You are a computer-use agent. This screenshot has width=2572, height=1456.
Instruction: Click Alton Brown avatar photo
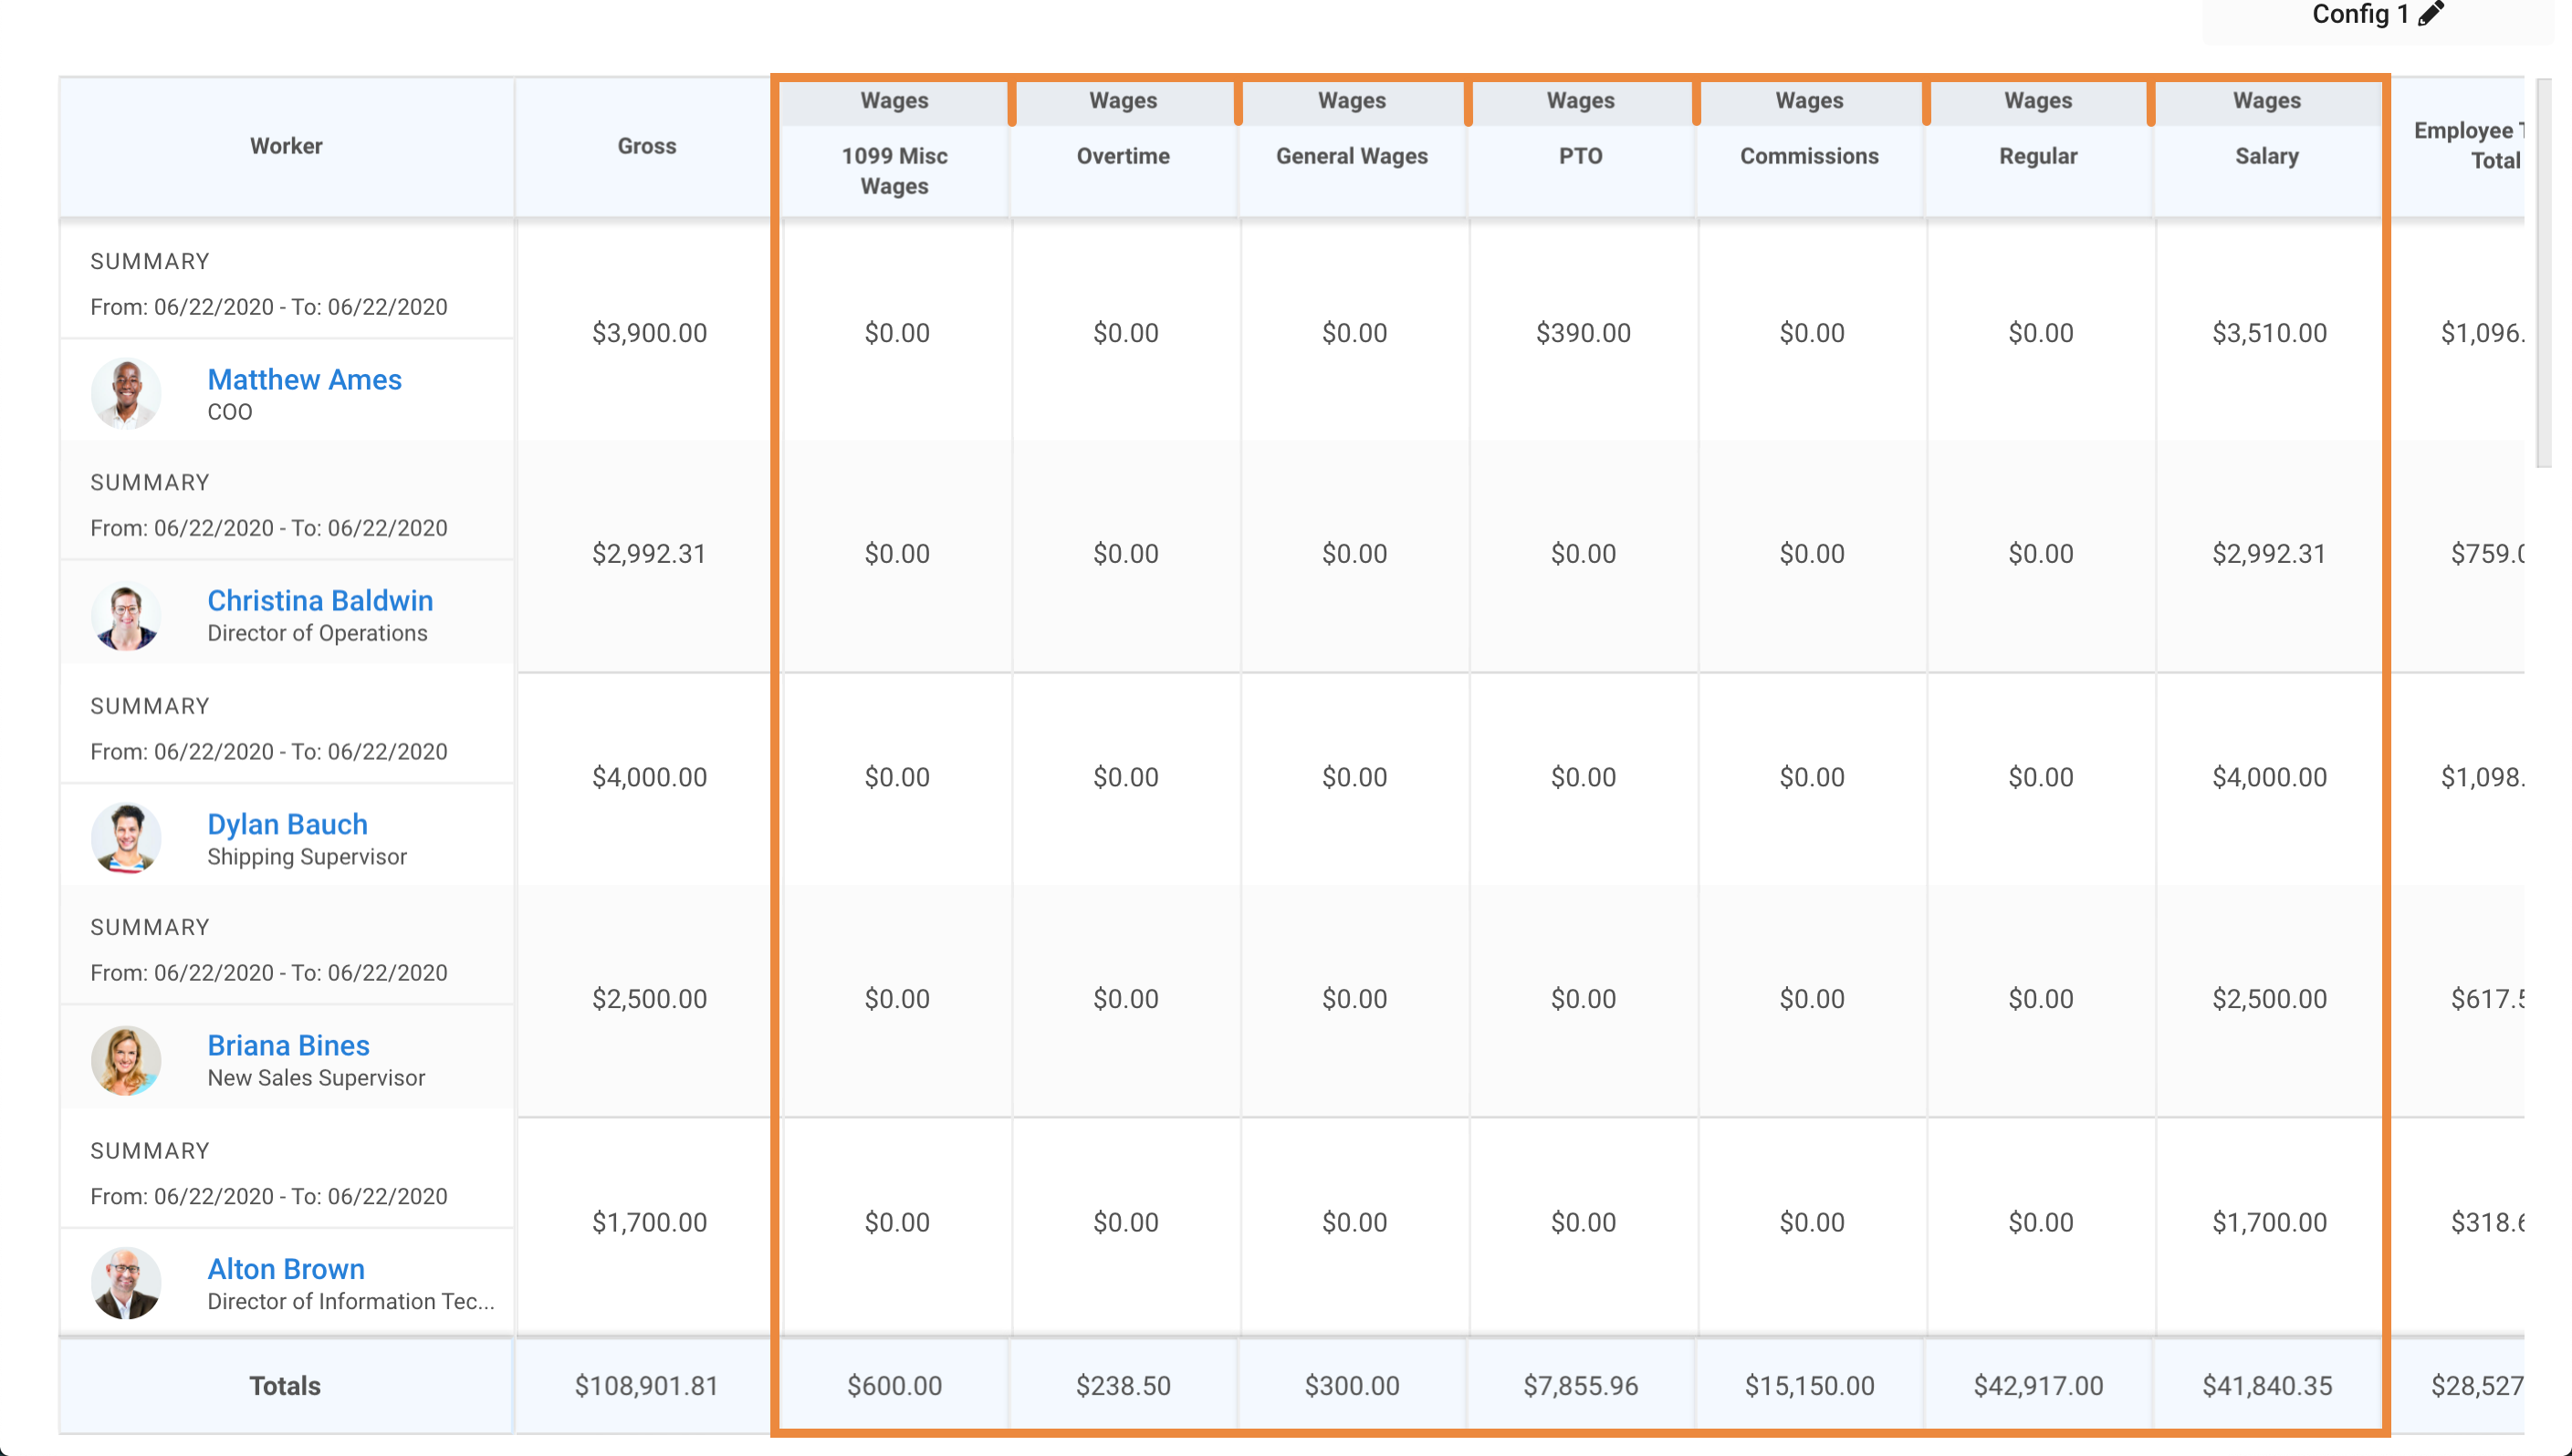(126, 1284)
